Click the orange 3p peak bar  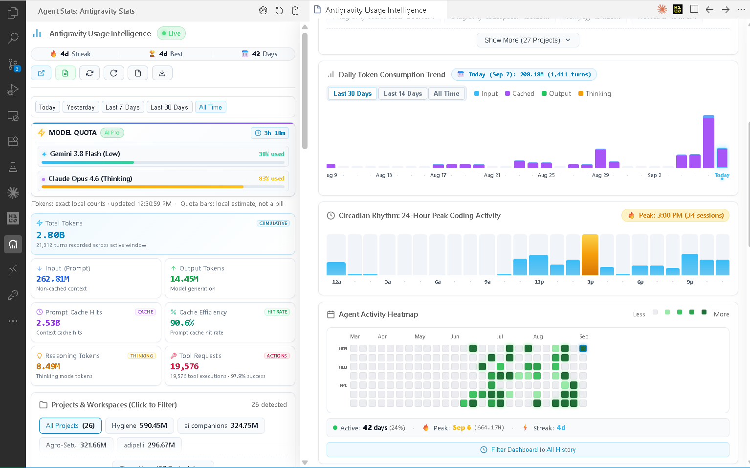590,255
